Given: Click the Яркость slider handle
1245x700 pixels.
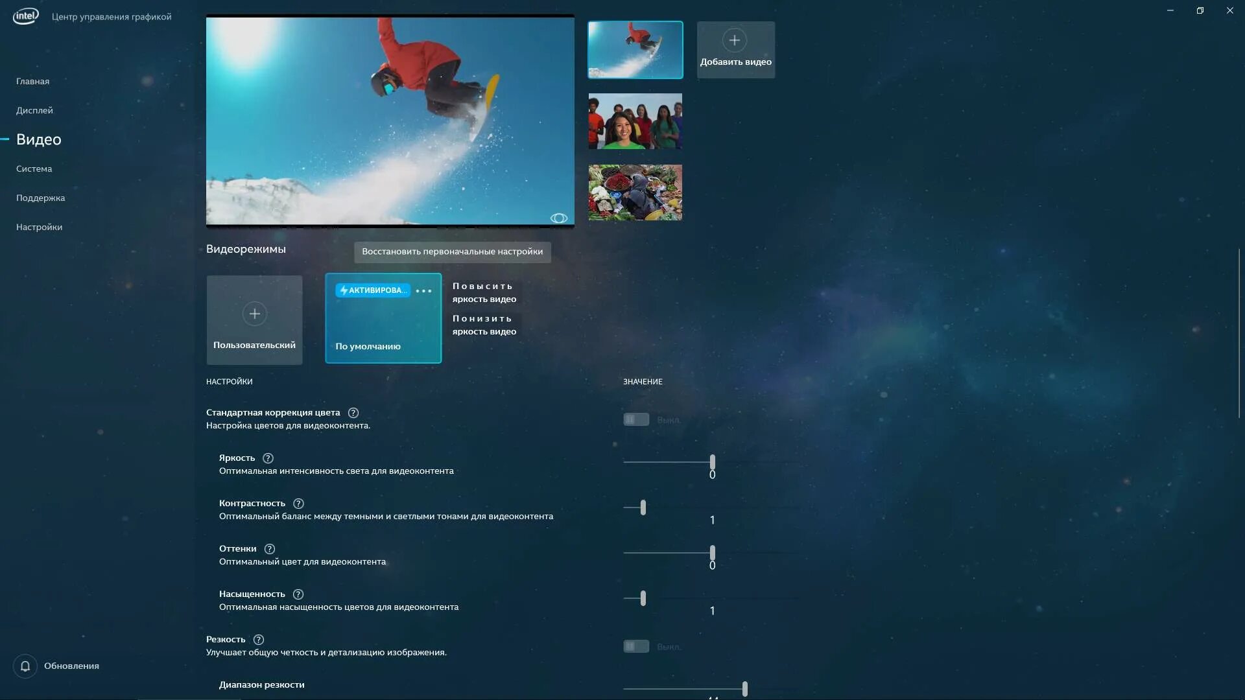Looking at the screenshot, I should tap(712, 462).
